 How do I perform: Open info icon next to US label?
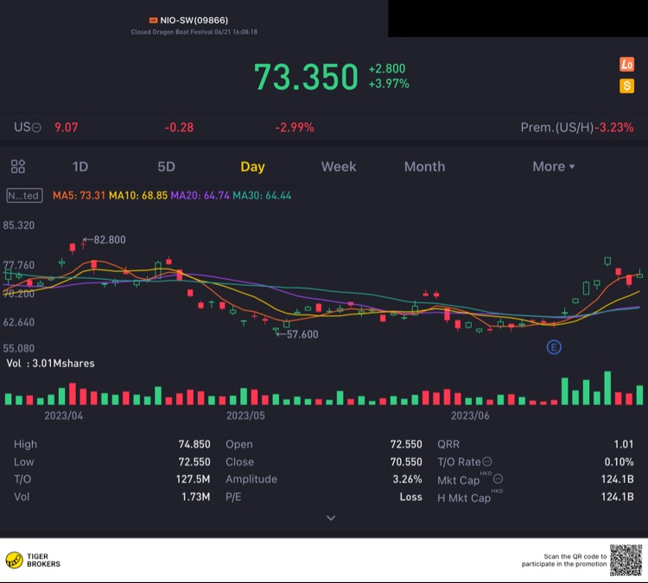(x=36, y=128)
